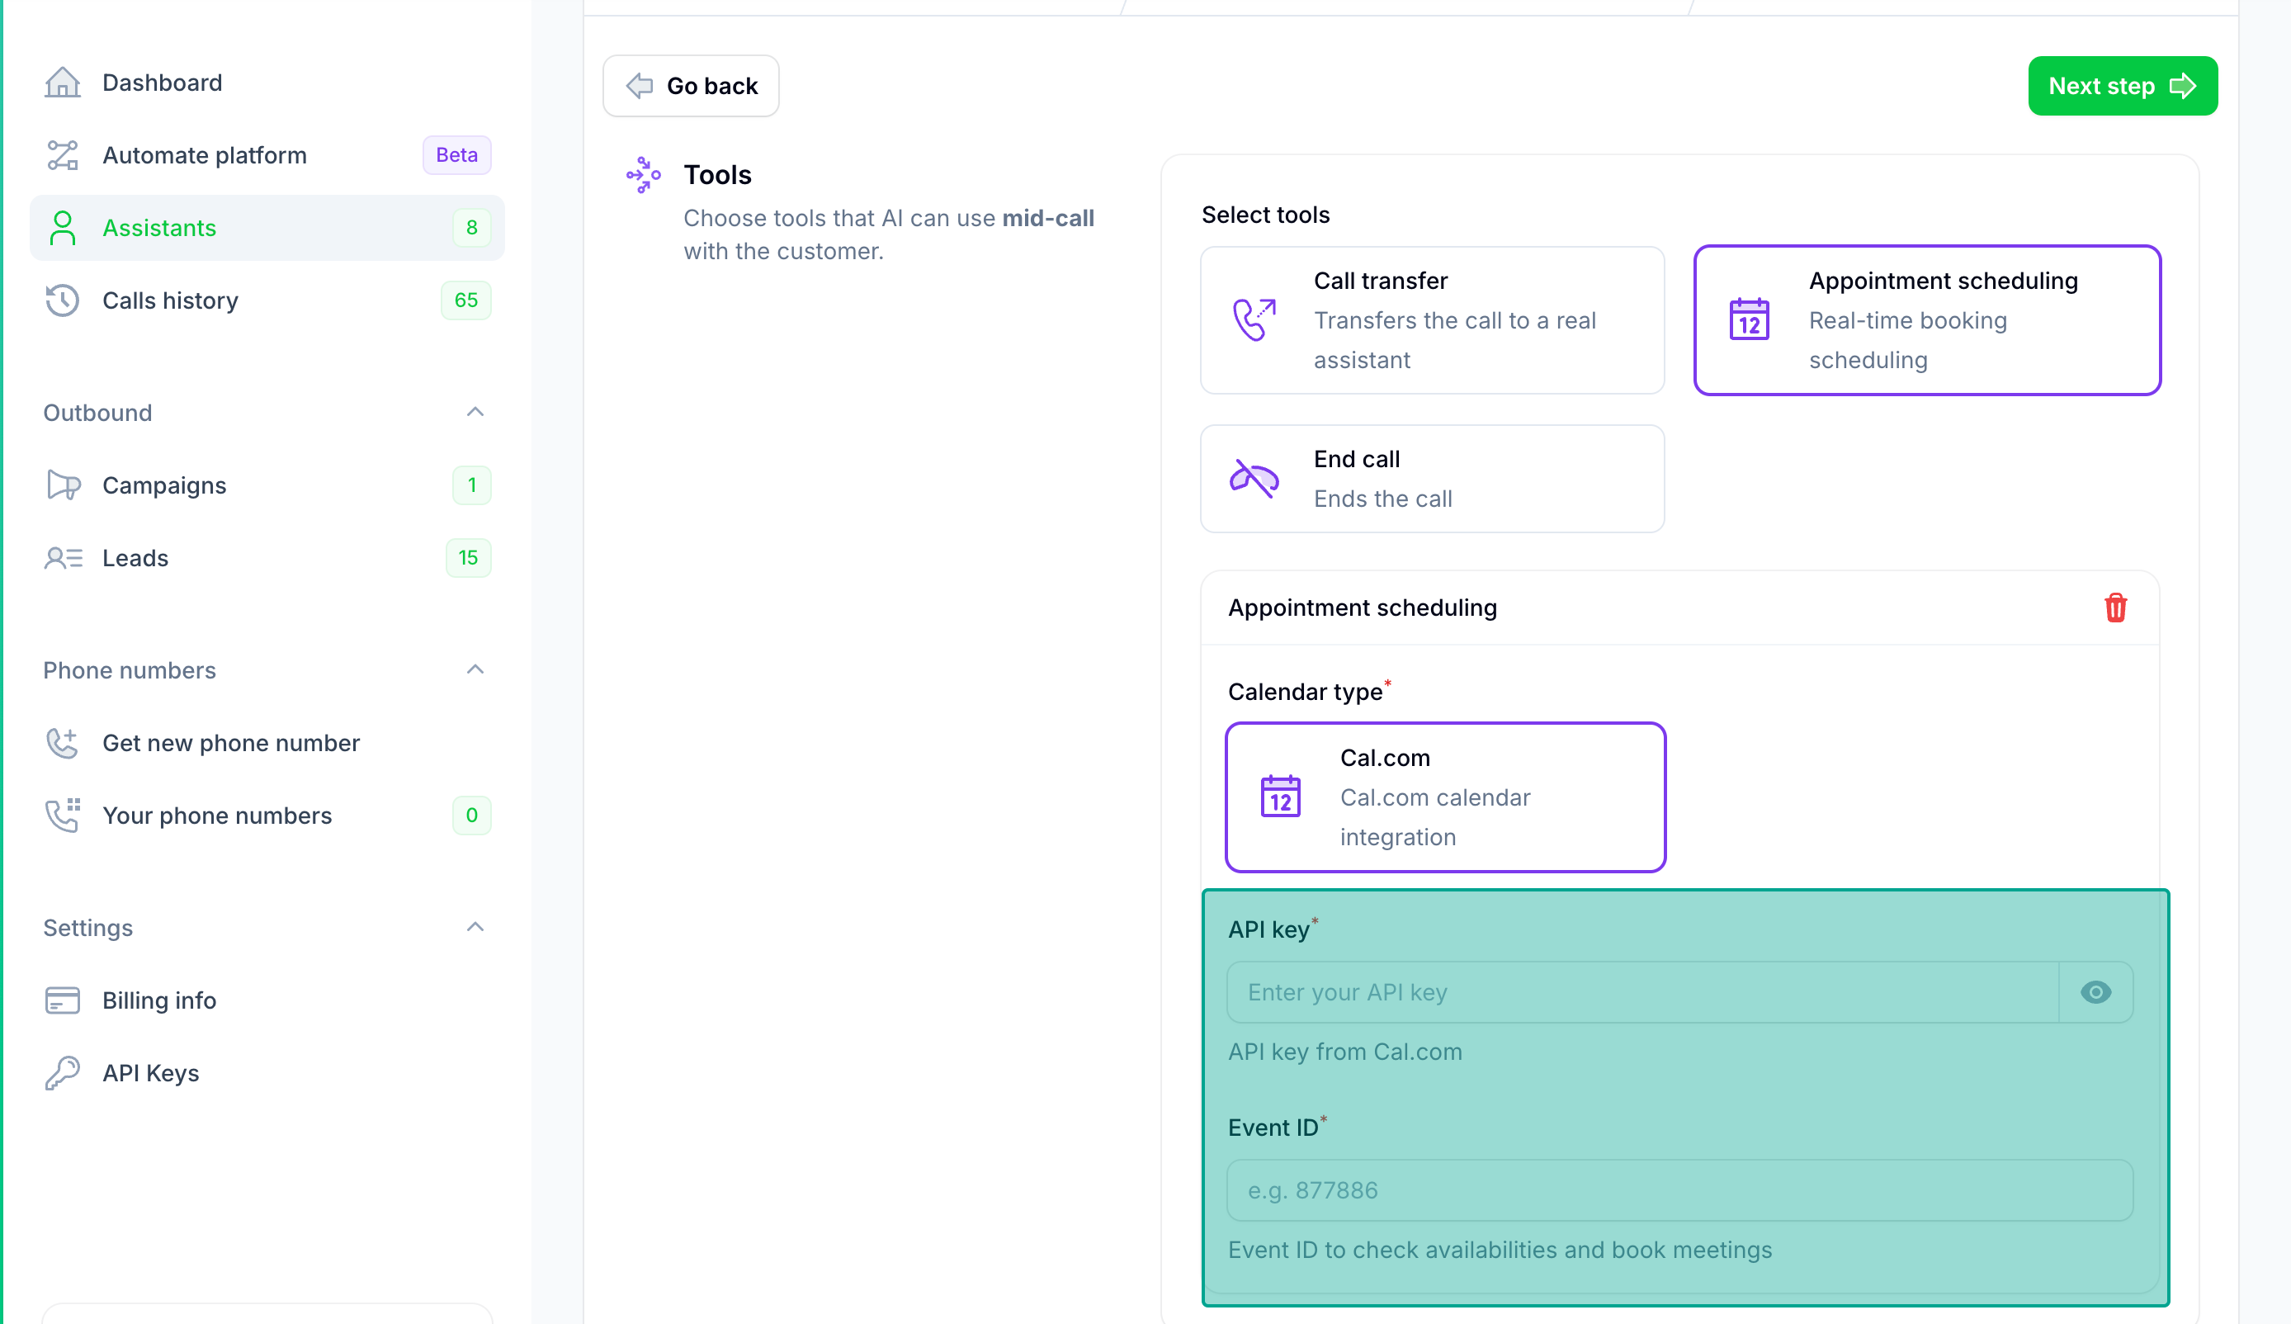The image size is (2291, 1324).
Task: Click the Billing info card icon
Action: (63, 1000)
